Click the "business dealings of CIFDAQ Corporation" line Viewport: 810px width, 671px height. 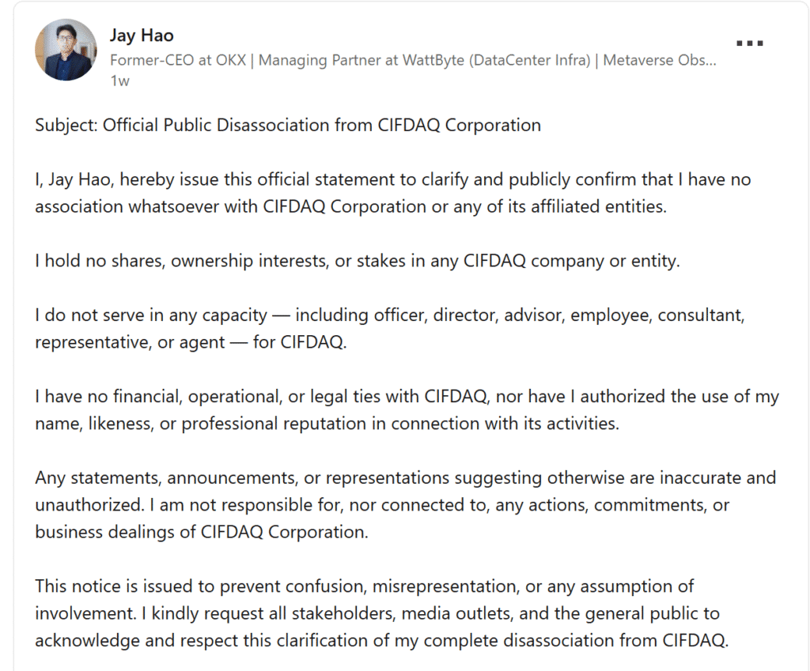tap(201, 531)
